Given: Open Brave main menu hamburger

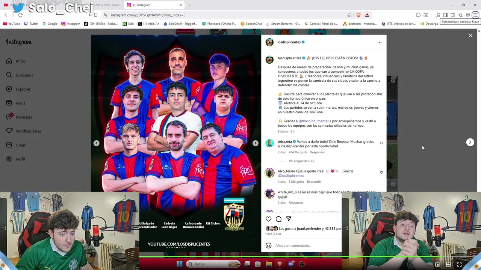Looking at the screenshot, I should pos(475,15).
